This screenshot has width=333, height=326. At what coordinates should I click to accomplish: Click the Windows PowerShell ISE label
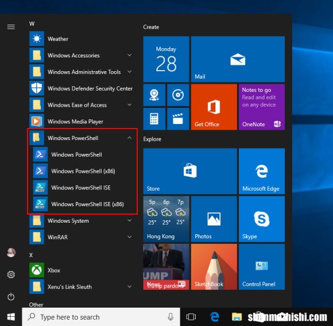coord(81,188)
